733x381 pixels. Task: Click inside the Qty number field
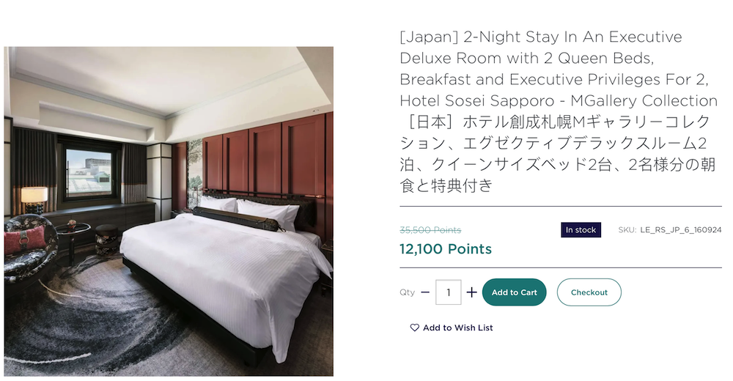pyautogui.click(x=449, y=292)
